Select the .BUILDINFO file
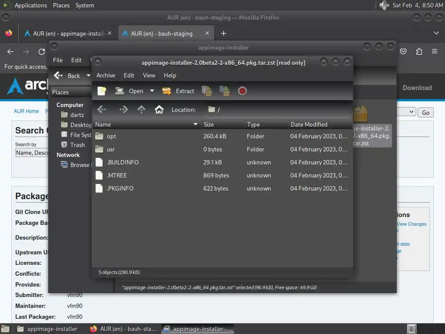The height and width of the screenshot is (334, 445). pyautogui.click(x=222, y=163)
